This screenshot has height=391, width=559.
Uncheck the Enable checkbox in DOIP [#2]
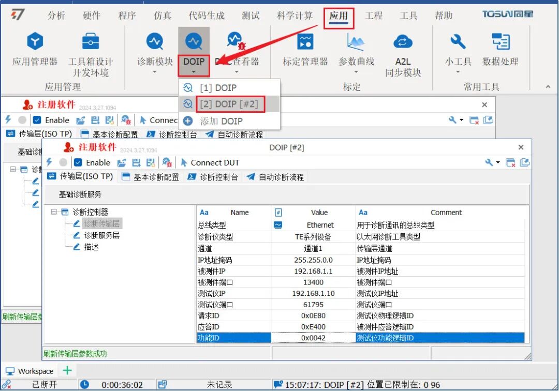click(77, 162)
